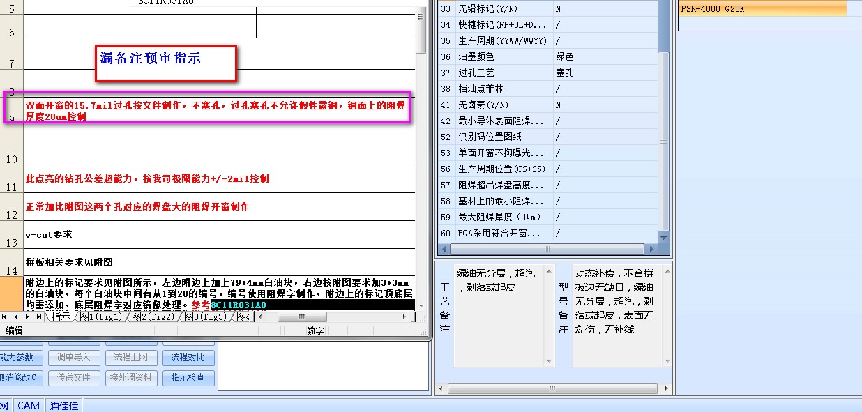Click remarks panel bottom scrollbar left arrow
The height and width of the screenshot is (412, 862).
(442, 389)
